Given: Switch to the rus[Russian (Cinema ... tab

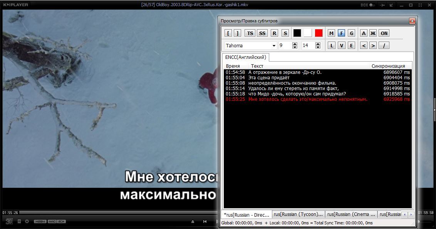Looking at the screenshot, I should (x=352, y=214).
